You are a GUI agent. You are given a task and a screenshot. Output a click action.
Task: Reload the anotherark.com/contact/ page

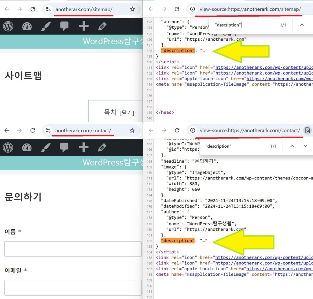32,131
